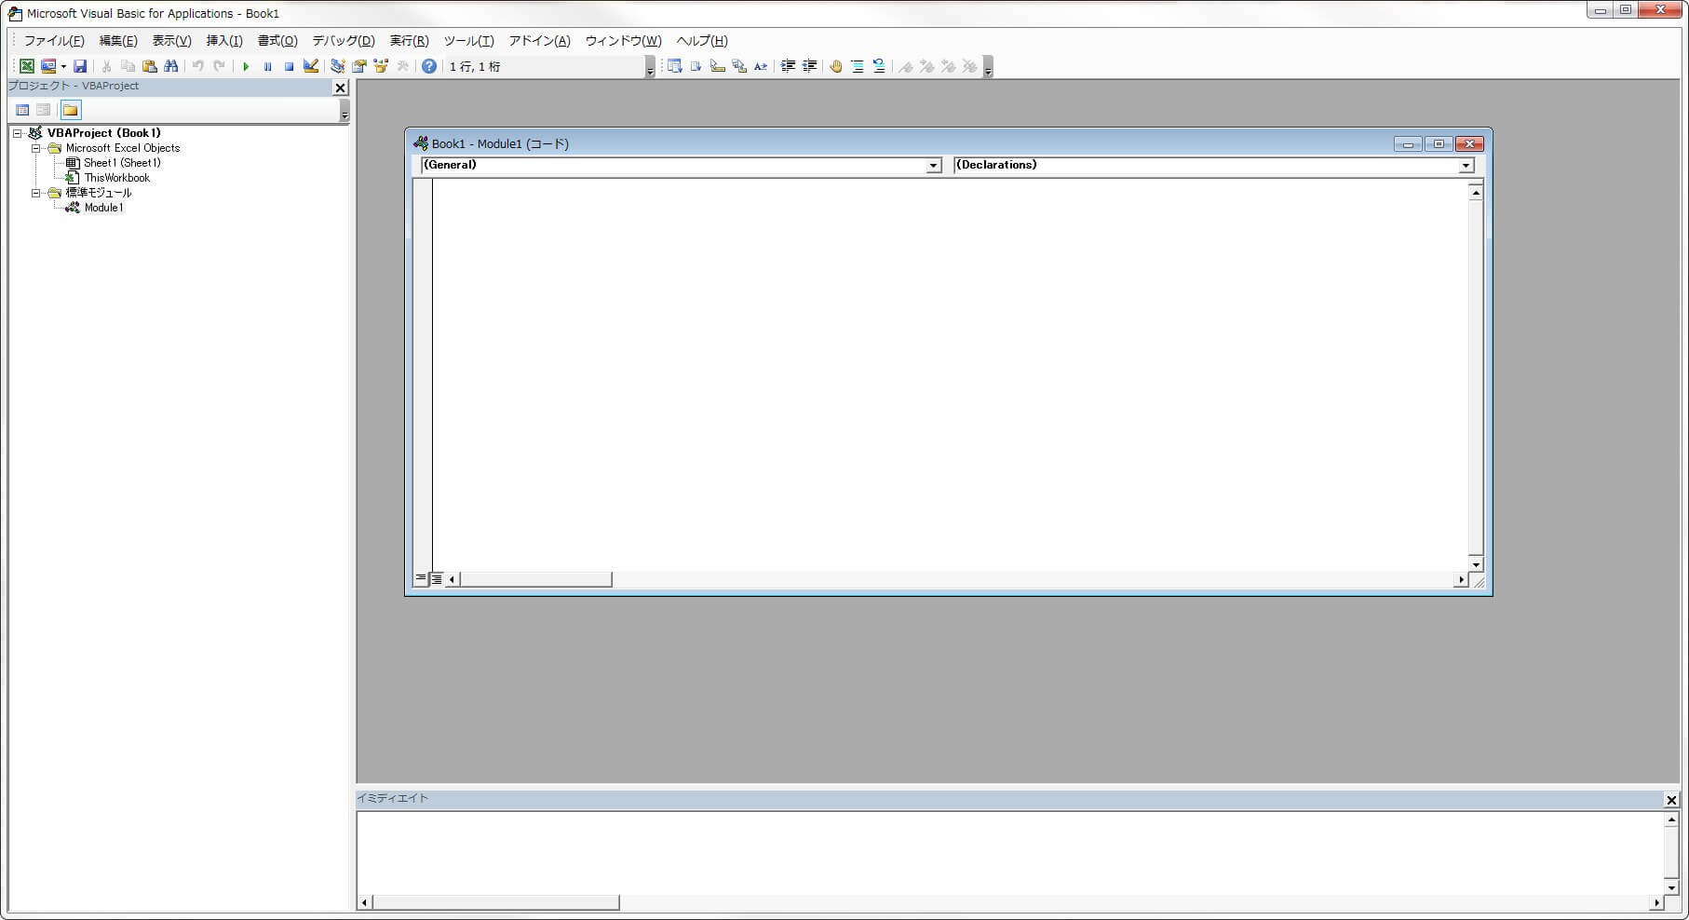The image size is (1689, 920).
Task: Click the Cut scissors icon
Action: 106,66
